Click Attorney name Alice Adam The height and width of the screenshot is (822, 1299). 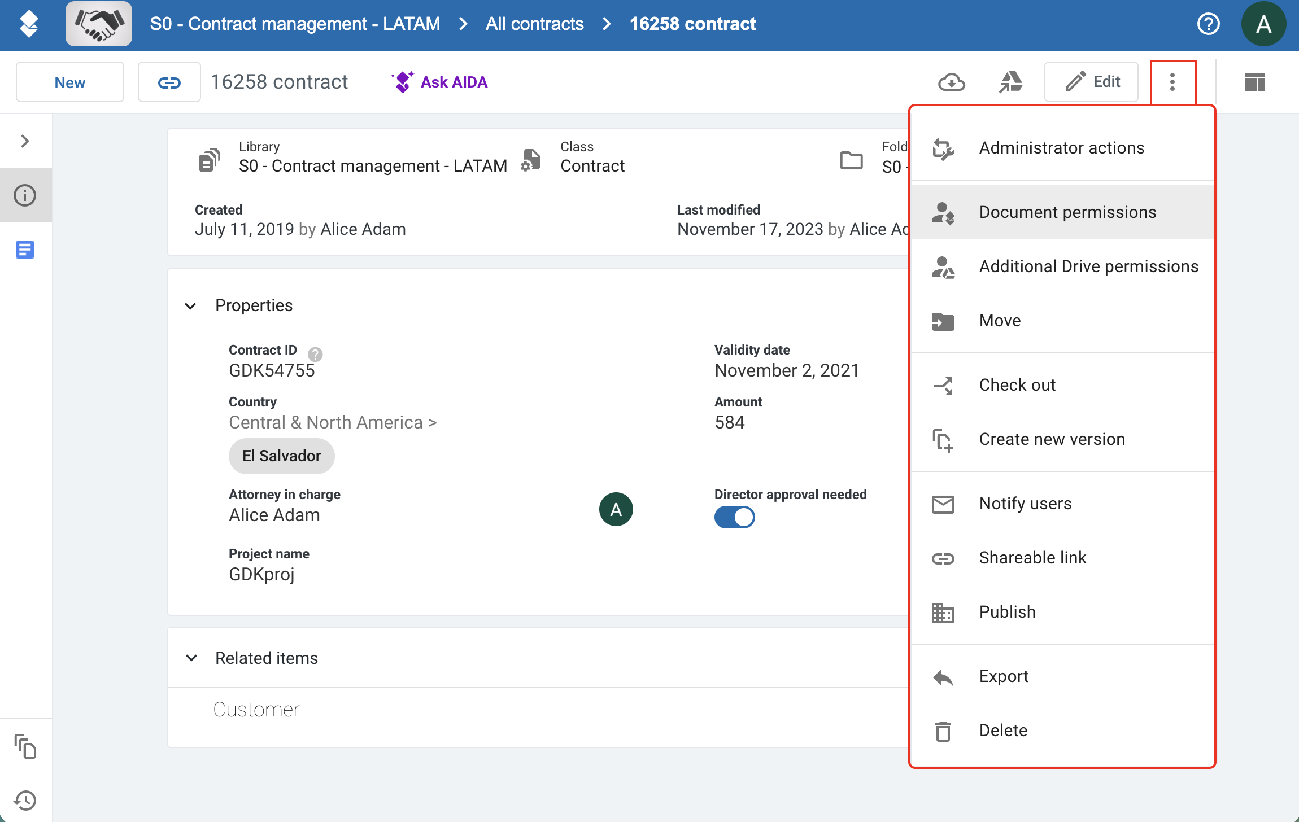274,515
